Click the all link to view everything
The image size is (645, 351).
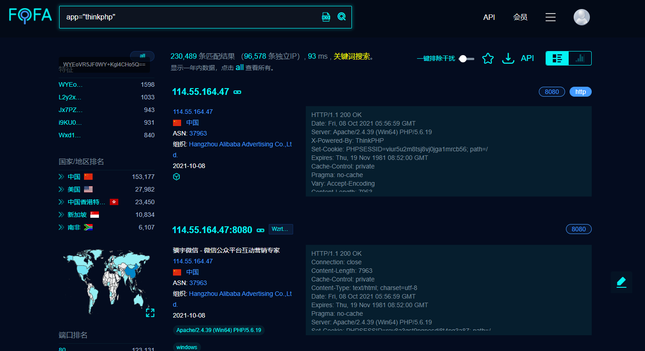(239, 67)
